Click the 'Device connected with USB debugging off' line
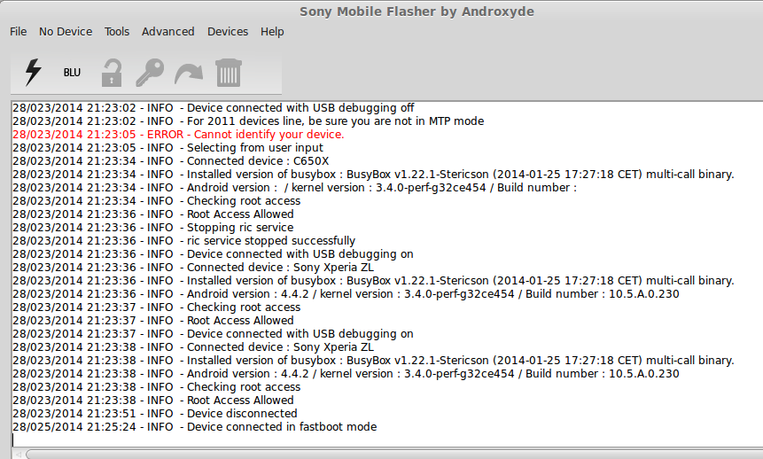 point(214,108)
